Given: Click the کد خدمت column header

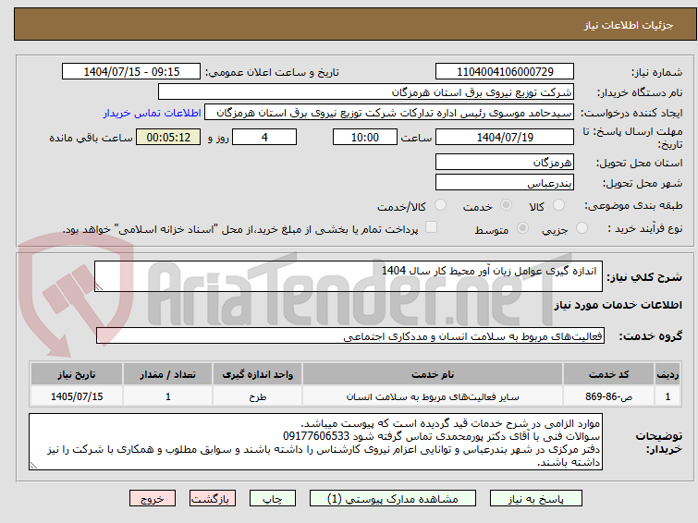Looking at the screenshot, I should [608, 374].
